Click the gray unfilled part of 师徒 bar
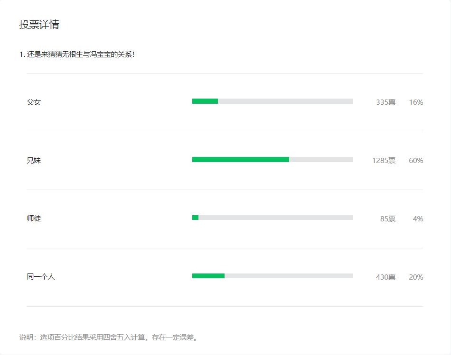451x355 pixels. 275,218
